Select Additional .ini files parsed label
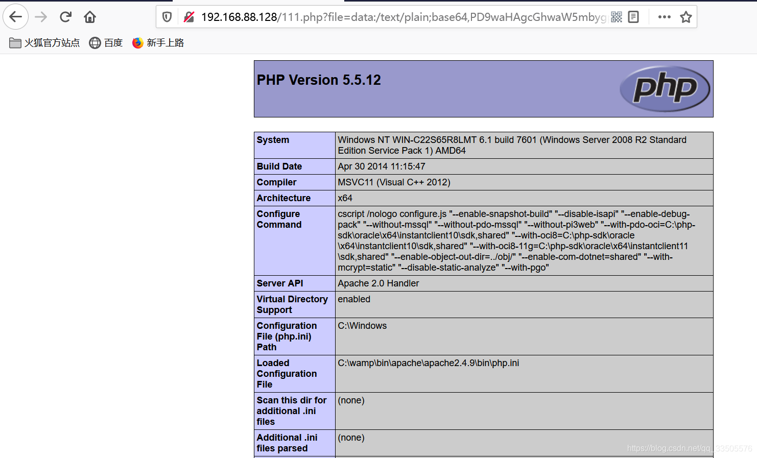The image size is (757, 458). point(287,443)
